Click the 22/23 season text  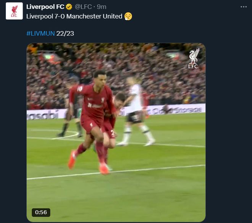pos(65,33)
